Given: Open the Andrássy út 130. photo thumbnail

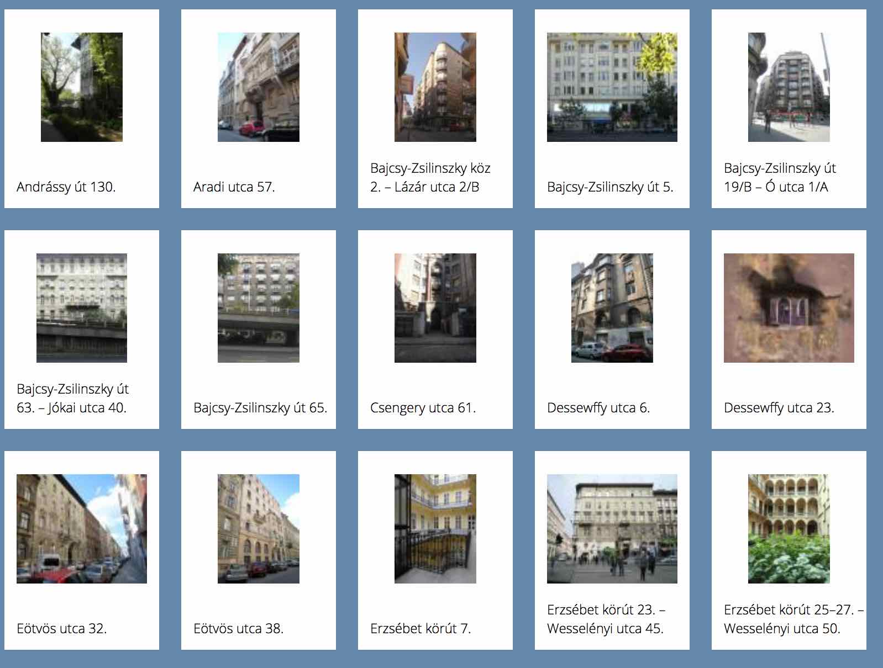Looking at the screenshot, I should click(x=82, y=87).
